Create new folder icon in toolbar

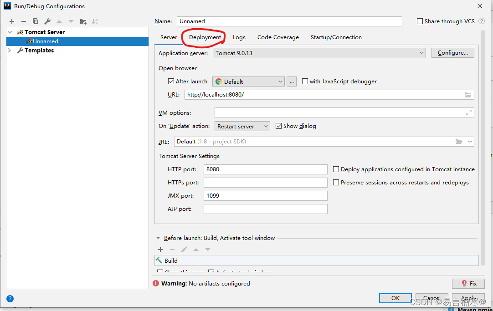pyautogui.click(x=83, y=21)
